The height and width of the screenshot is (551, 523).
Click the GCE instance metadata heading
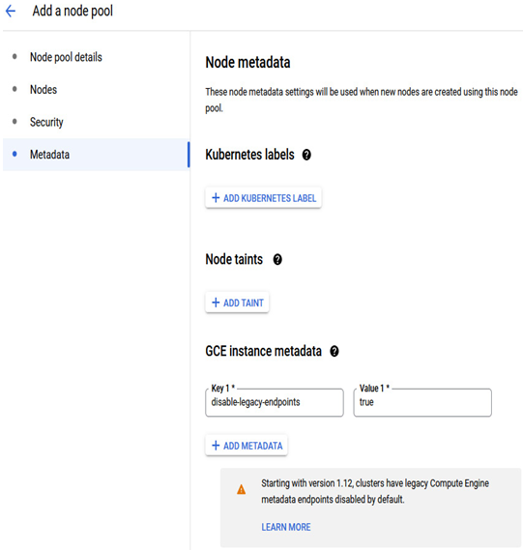click(263, 351)
